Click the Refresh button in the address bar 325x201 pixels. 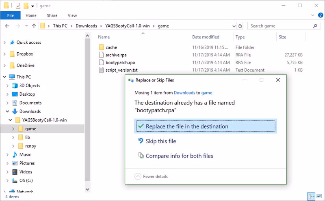(240, 26)
